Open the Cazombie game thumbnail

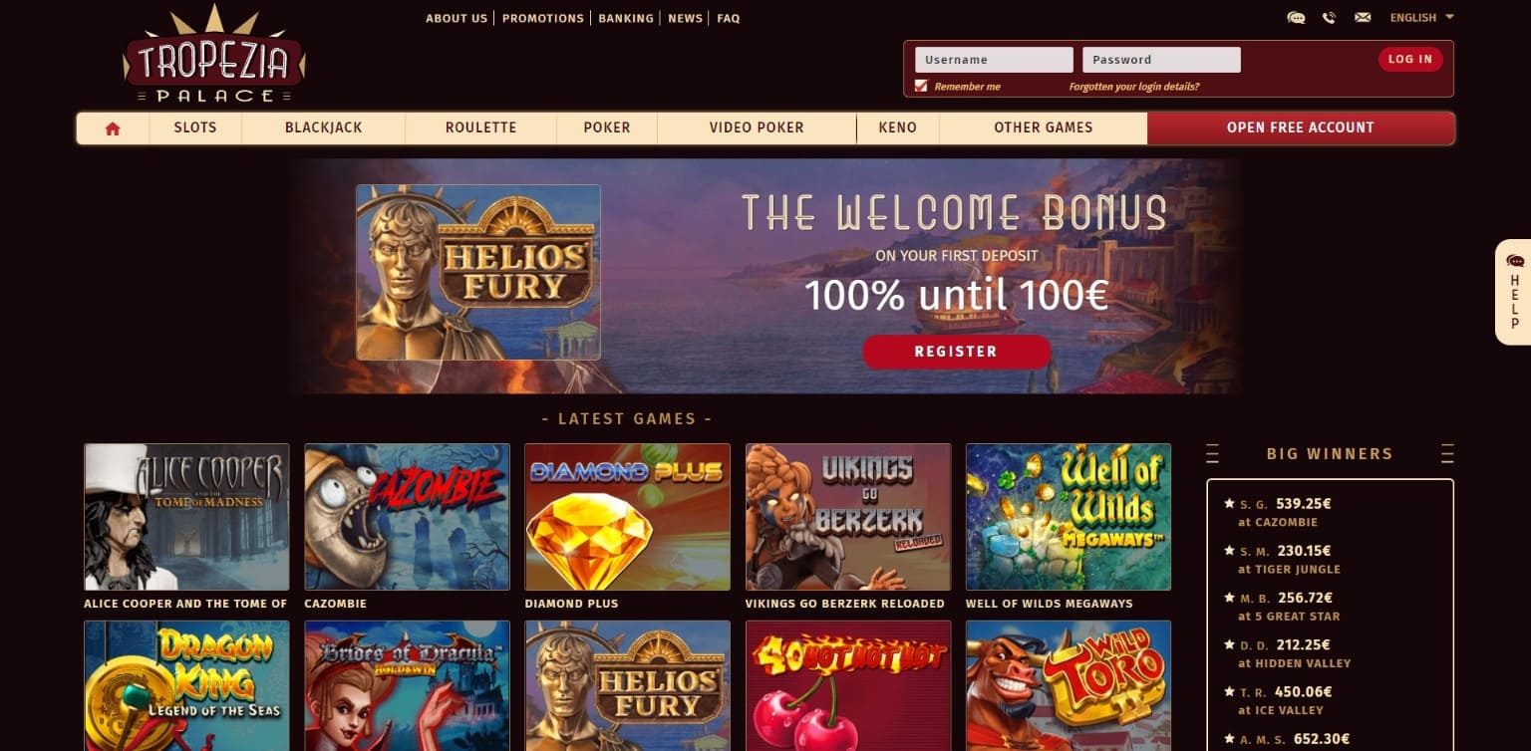407,517
